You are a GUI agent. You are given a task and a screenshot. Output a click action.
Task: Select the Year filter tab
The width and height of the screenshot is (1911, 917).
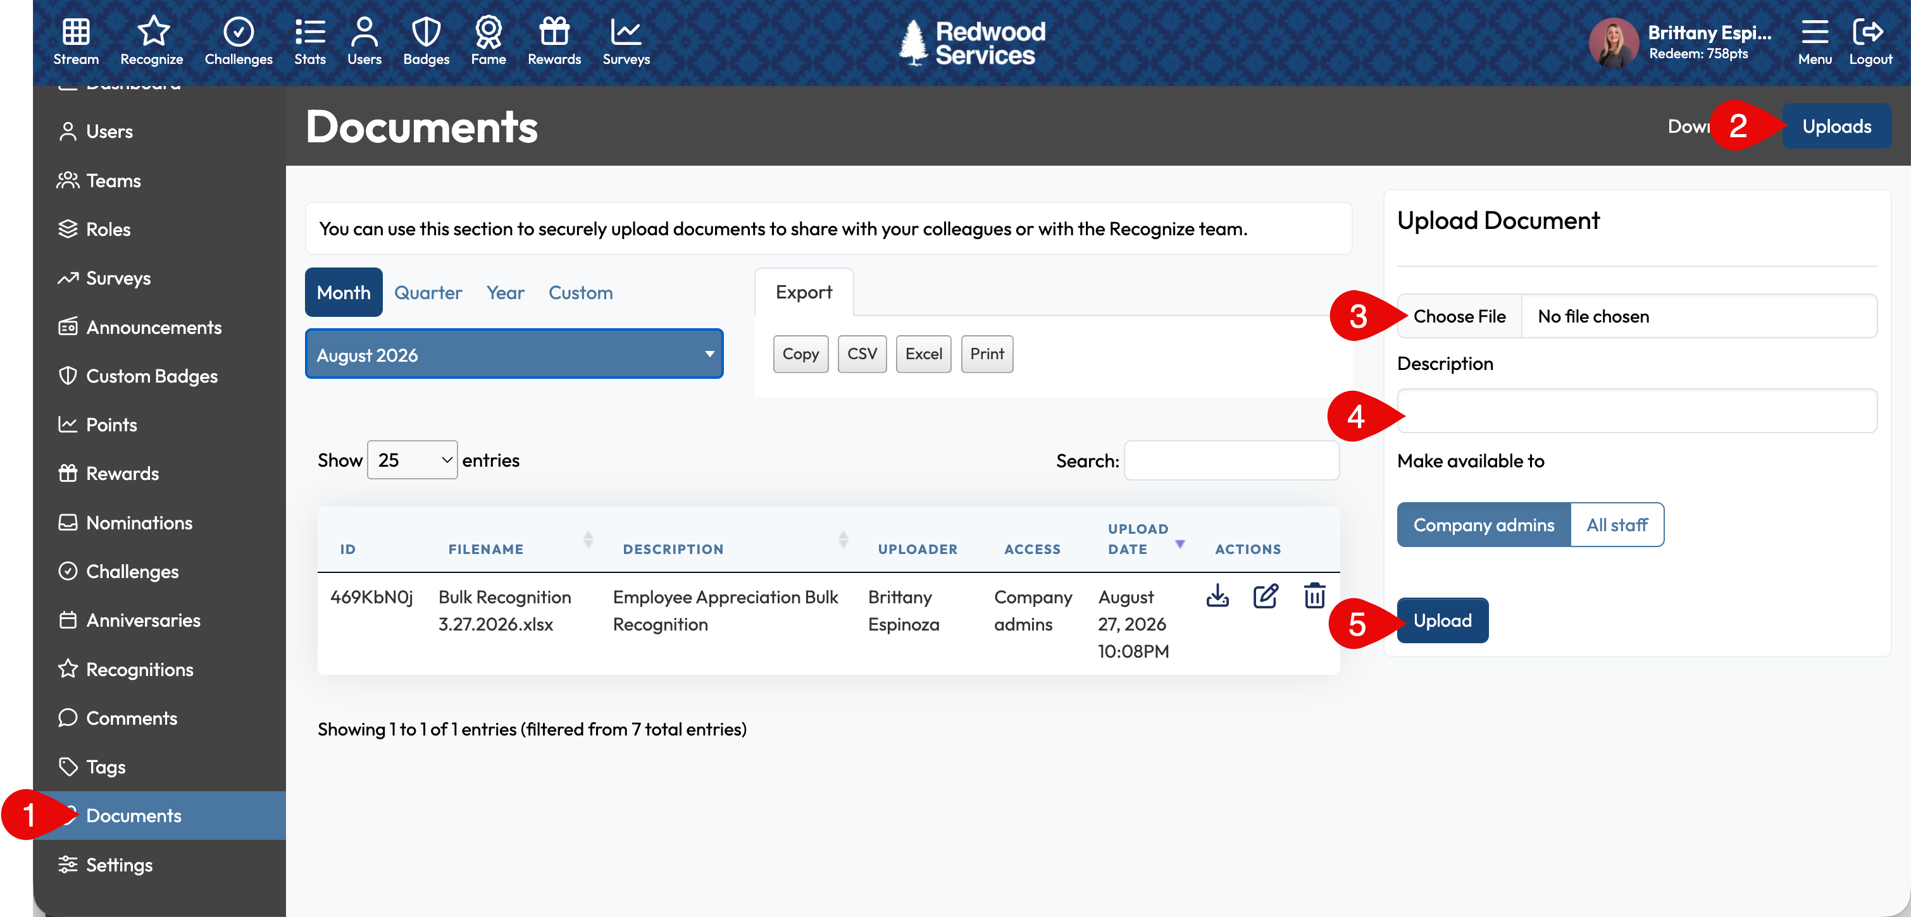pyautogui.click(x=505, y=292)
